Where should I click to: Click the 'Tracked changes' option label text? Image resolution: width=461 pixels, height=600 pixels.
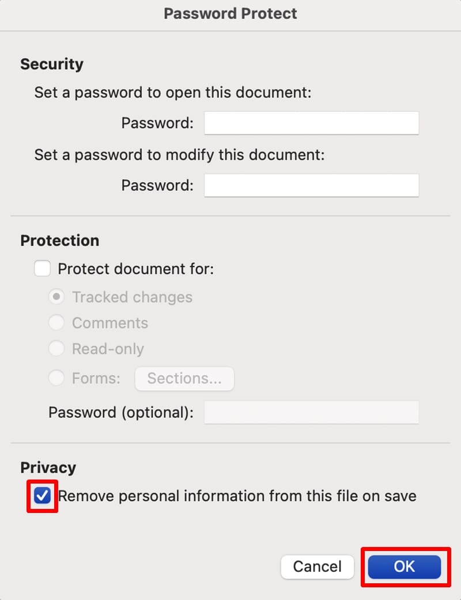132,297
